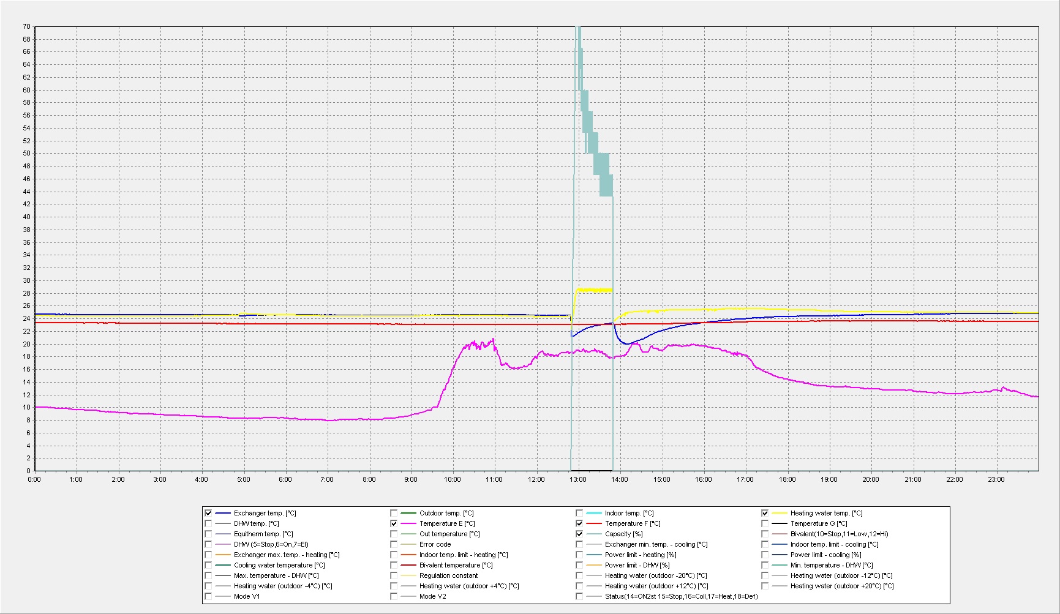Click the 7:00 time axis label
Viewport: 1060px width, 614px height.
[x=327, y=479]
